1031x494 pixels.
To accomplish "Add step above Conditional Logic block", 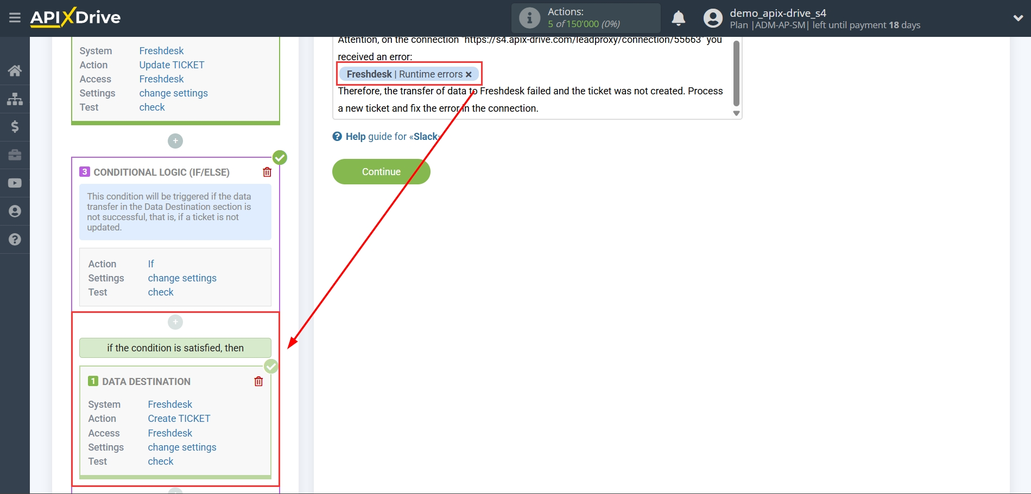I will pyautogui.click(x=175, y=141).
